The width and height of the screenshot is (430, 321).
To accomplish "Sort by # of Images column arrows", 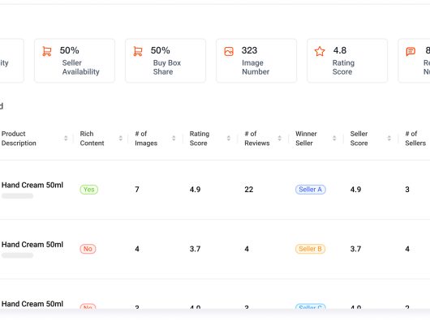I will click(174, 139).
